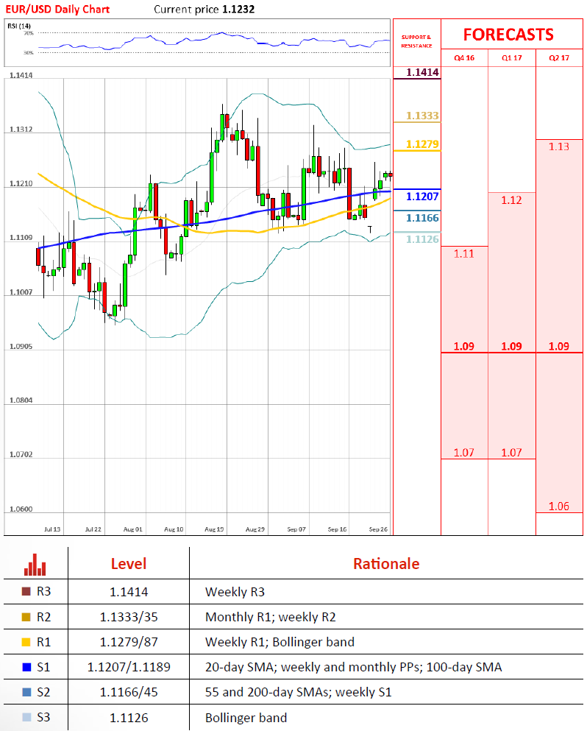This screenshot has width=587, height=731.
Task: Click the RSI (14) indicator label
Action: [19, 26]
